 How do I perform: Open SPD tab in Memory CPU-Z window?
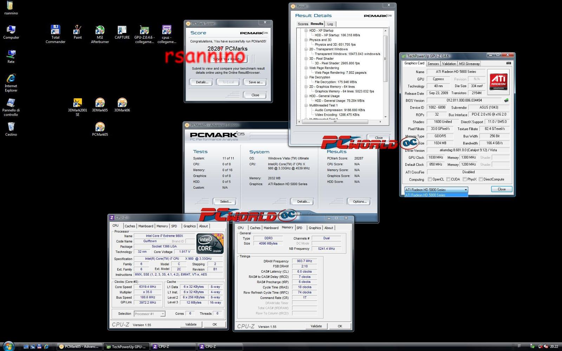[299, 228]
